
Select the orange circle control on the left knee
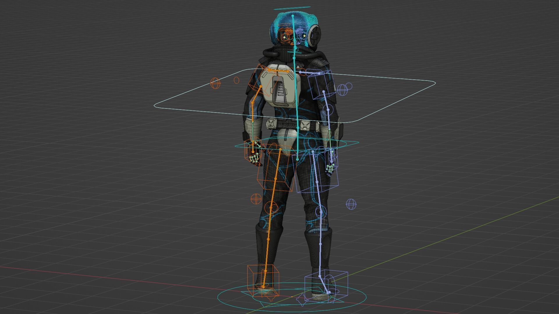(271, 207)
